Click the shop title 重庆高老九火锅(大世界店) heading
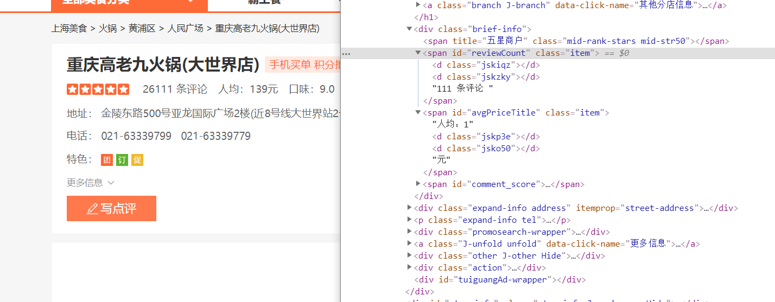The width and height of the screenshot is (775, 302). pyautogui.click(x=163, y=65)
